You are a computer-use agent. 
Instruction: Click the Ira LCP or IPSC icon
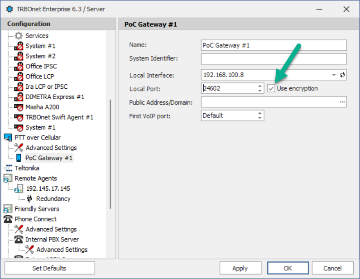coord(19,87)
